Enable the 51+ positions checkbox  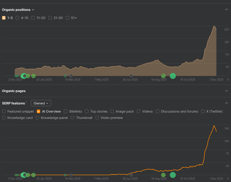tap(68, 18)
